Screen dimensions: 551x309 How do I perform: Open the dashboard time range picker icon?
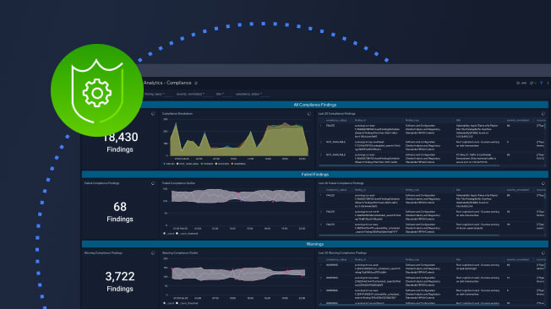coord(521,84)
